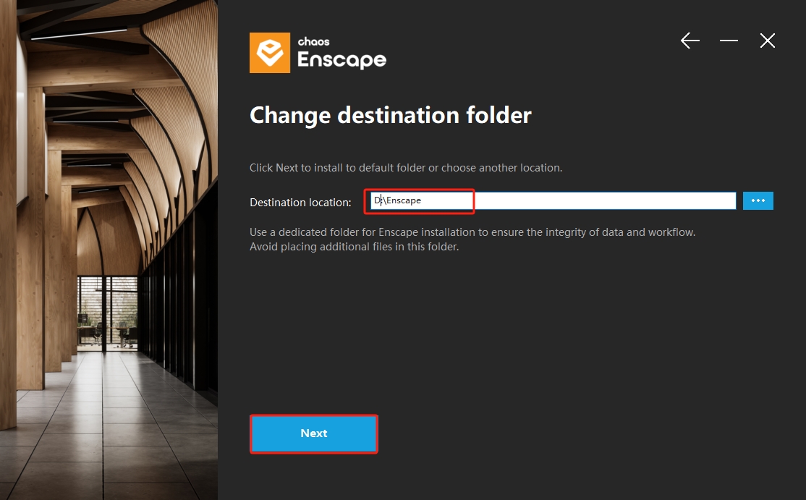Viewport: 806px width, 500px height.
Task: Open folder browser with the three-dots button
Action: (758, 200)
